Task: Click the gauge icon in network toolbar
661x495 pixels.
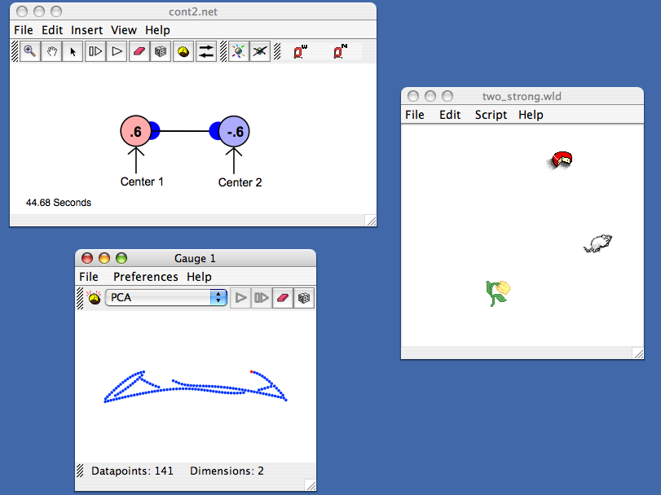Action: [183, 51]
